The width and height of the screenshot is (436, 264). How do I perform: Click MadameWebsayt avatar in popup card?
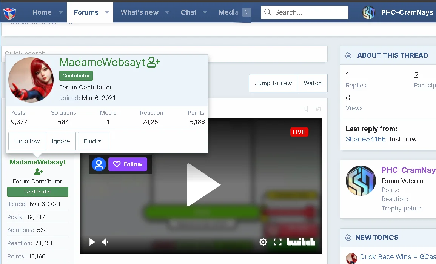coord(31,80)
